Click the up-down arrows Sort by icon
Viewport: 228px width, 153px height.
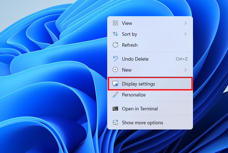pos(115,34)
